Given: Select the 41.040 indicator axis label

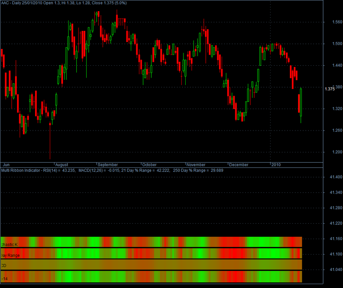Looking at the screenshot, I should tap(336, 270).
